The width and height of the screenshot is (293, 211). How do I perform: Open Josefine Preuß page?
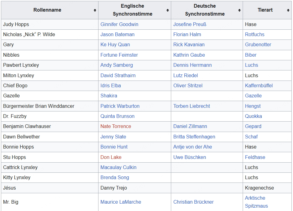[x=190, y=24]
